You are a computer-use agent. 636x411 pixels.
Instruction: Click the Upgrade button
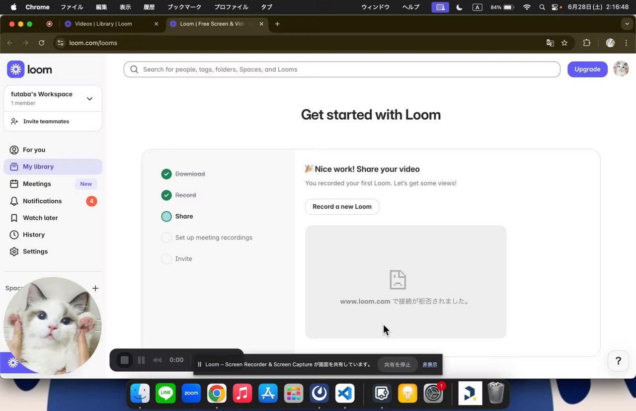pyautogui.click(x=587, y=70)
